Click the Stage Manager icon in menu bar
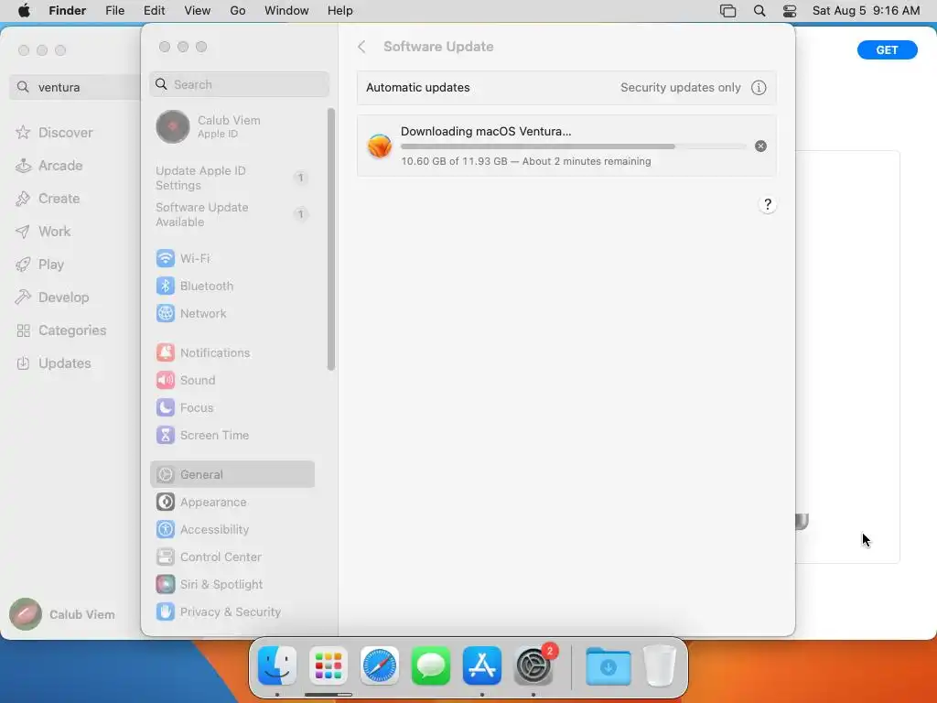 tap(727, 11)
